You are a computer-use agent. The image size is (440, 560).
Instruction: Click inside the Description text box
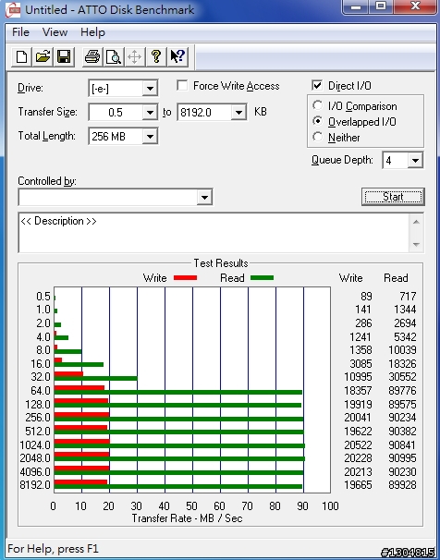pyautogui.click(x=214, y=233)
